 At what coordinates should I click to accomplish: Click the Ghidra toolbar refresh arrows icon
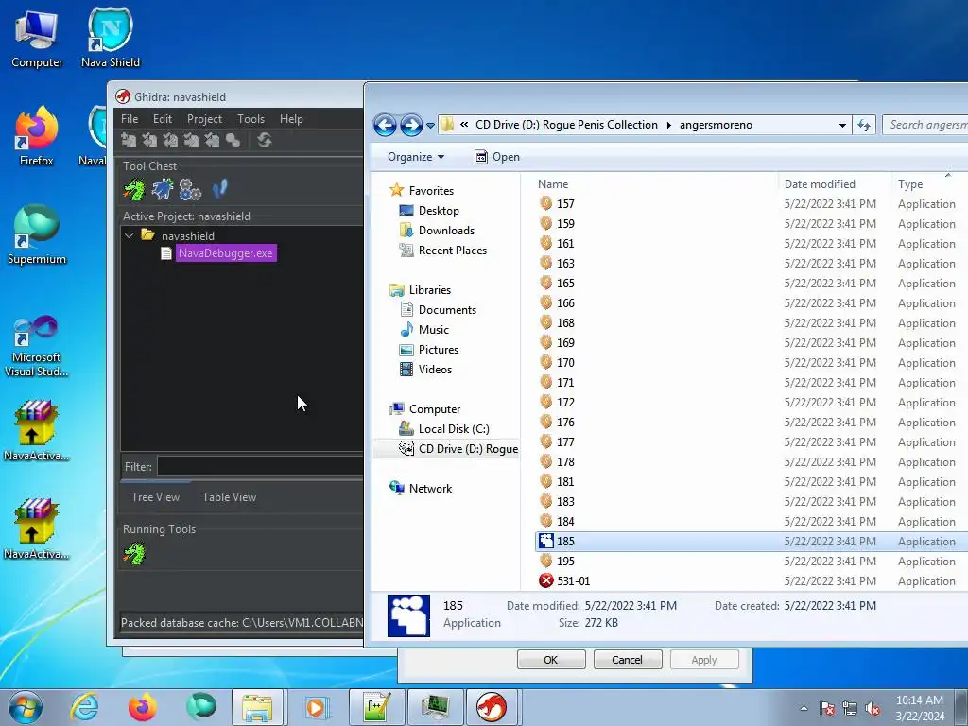[x=265, y=141]
